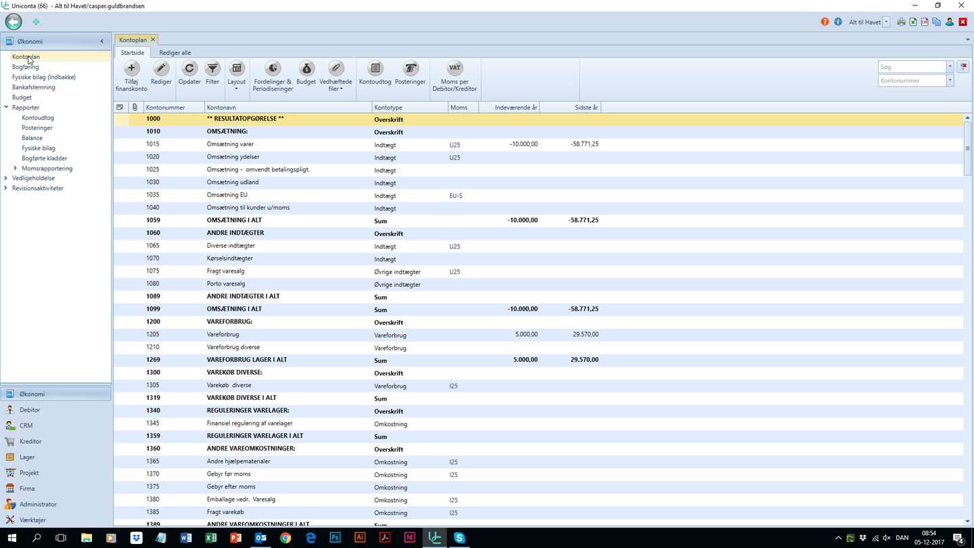The height and width of the screenshot is (548, 974).
Task: Click the Søg search input field
Action: [911, 67]
